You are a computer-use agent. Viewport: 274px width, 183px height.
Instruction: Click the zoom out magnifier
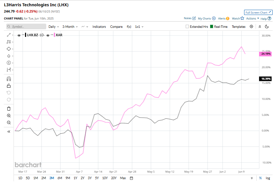[x=9, y=122]
